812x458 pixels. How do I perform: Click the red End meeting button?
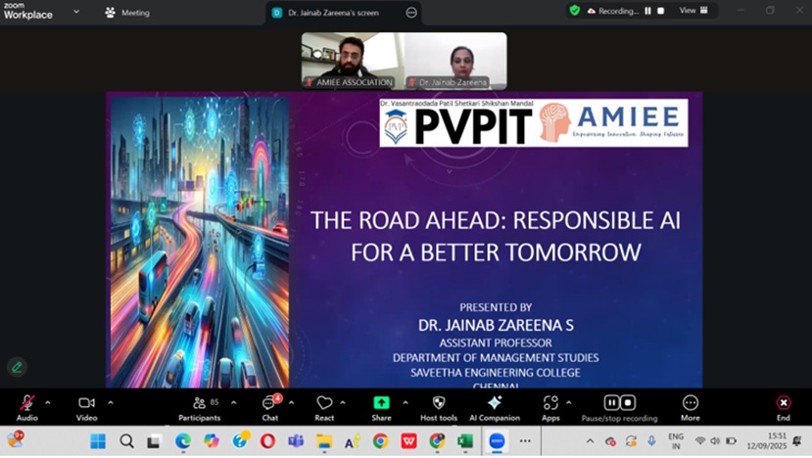point(783,403)
